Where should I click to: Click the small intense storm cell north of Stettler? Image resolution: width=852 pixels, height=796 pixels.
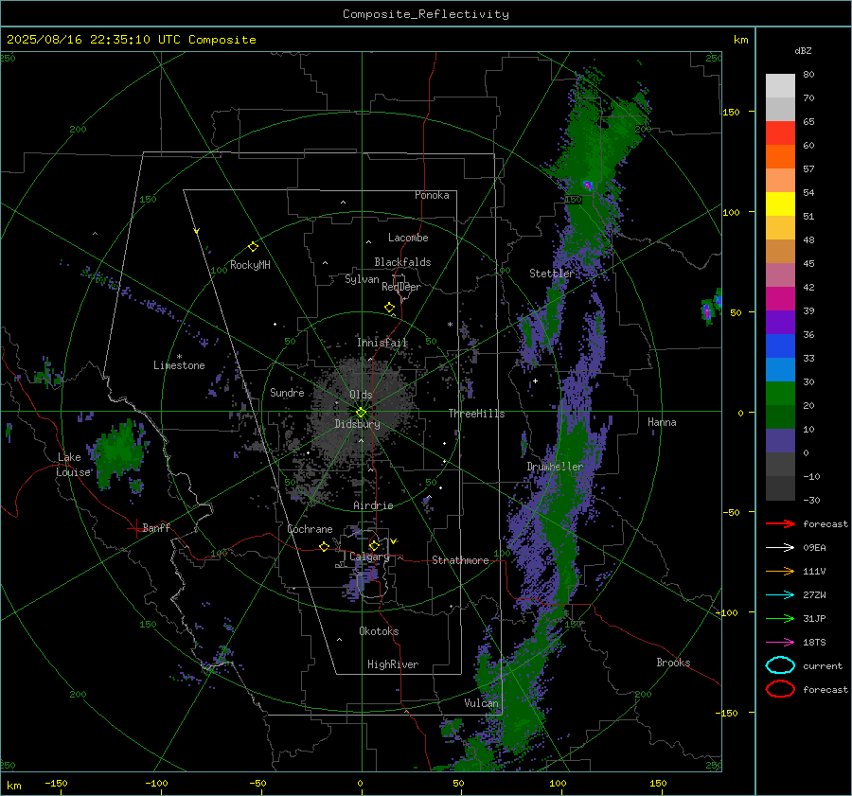[x=587, y=186]
